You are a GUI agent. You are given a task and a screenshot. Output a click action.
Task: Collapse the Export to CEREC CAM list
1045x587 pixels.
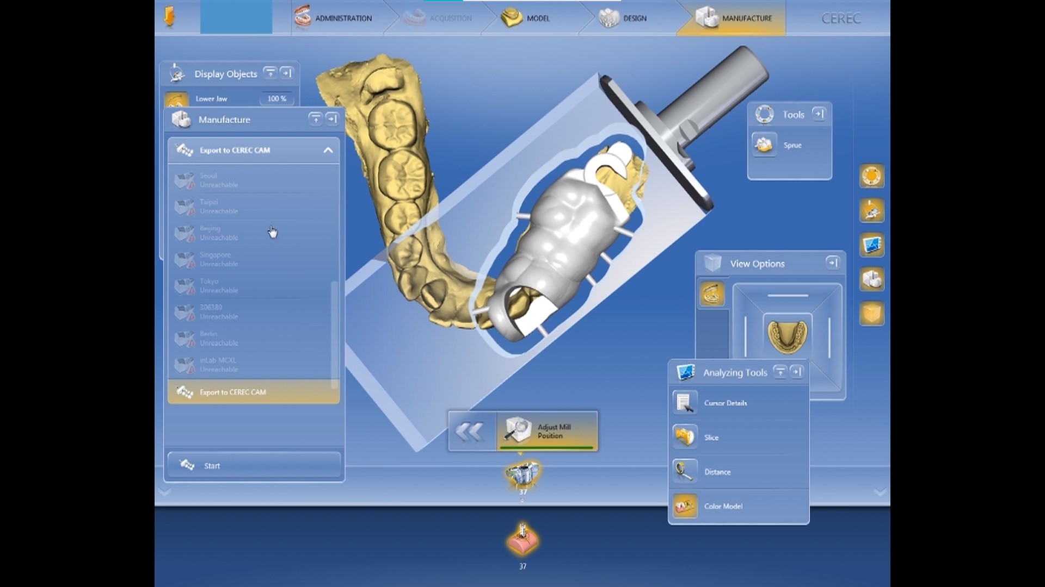[328, 150]
